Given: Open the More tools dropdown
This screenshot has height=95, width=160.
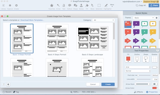Looking at the screenshot, I should point(112,5).
